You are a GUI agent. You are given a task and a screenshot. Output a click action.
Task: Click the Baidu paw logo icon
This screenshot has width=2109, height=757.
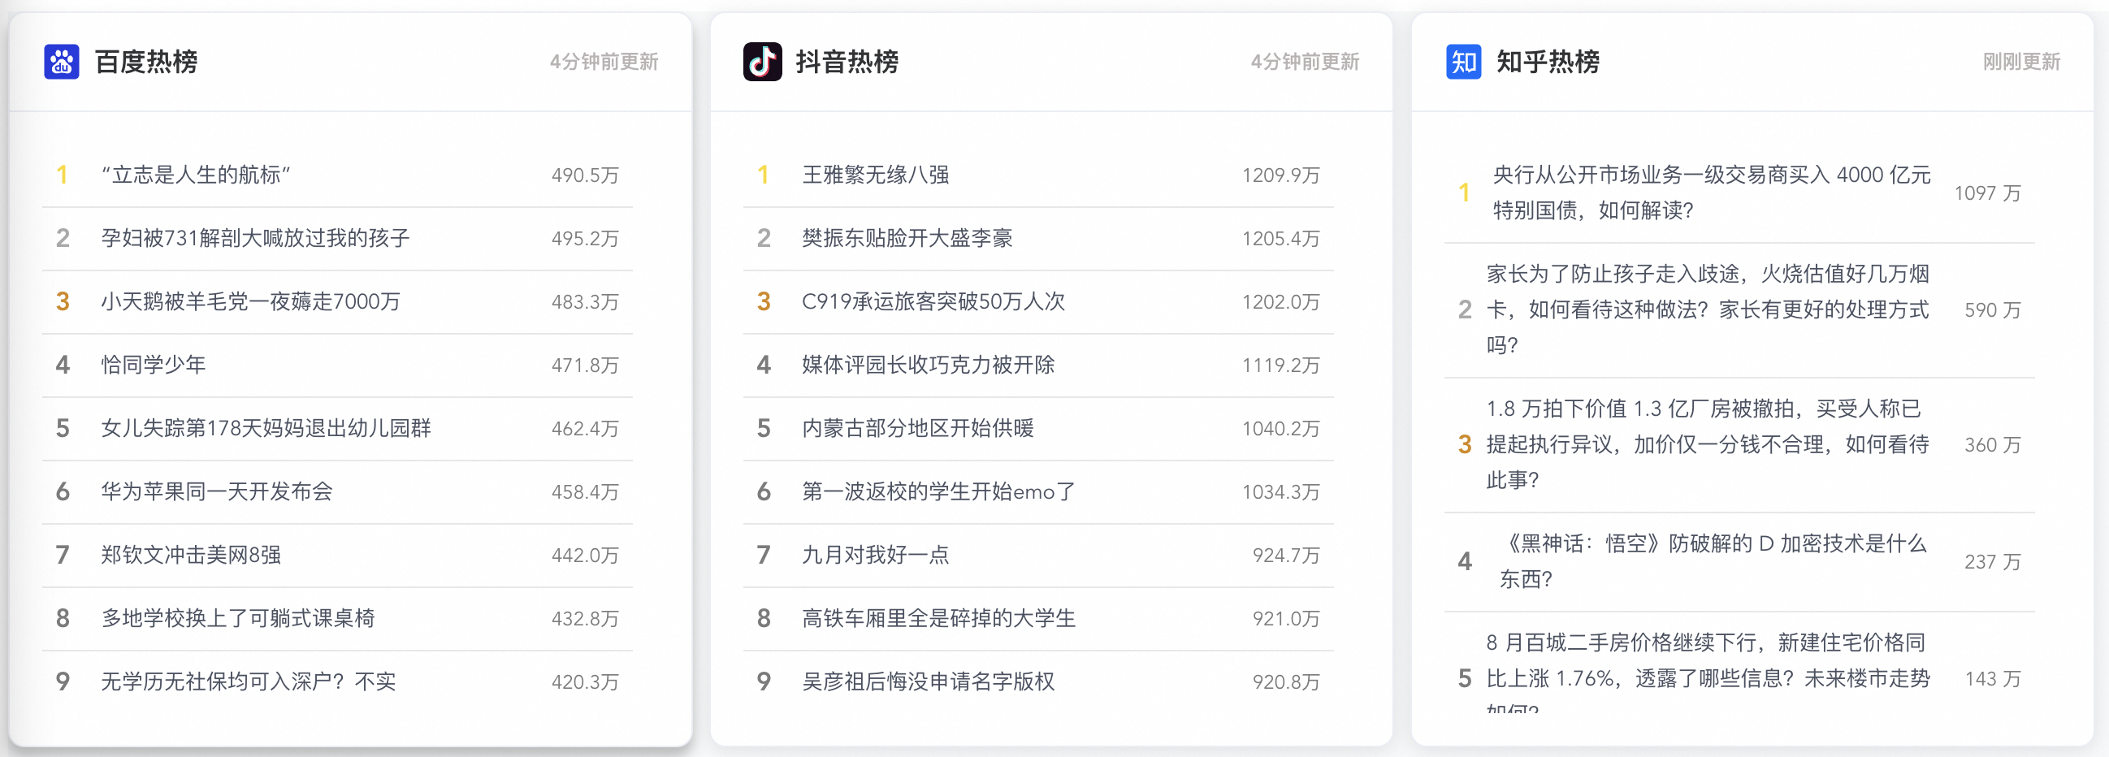pyautogui.click(x=62, y=62)
